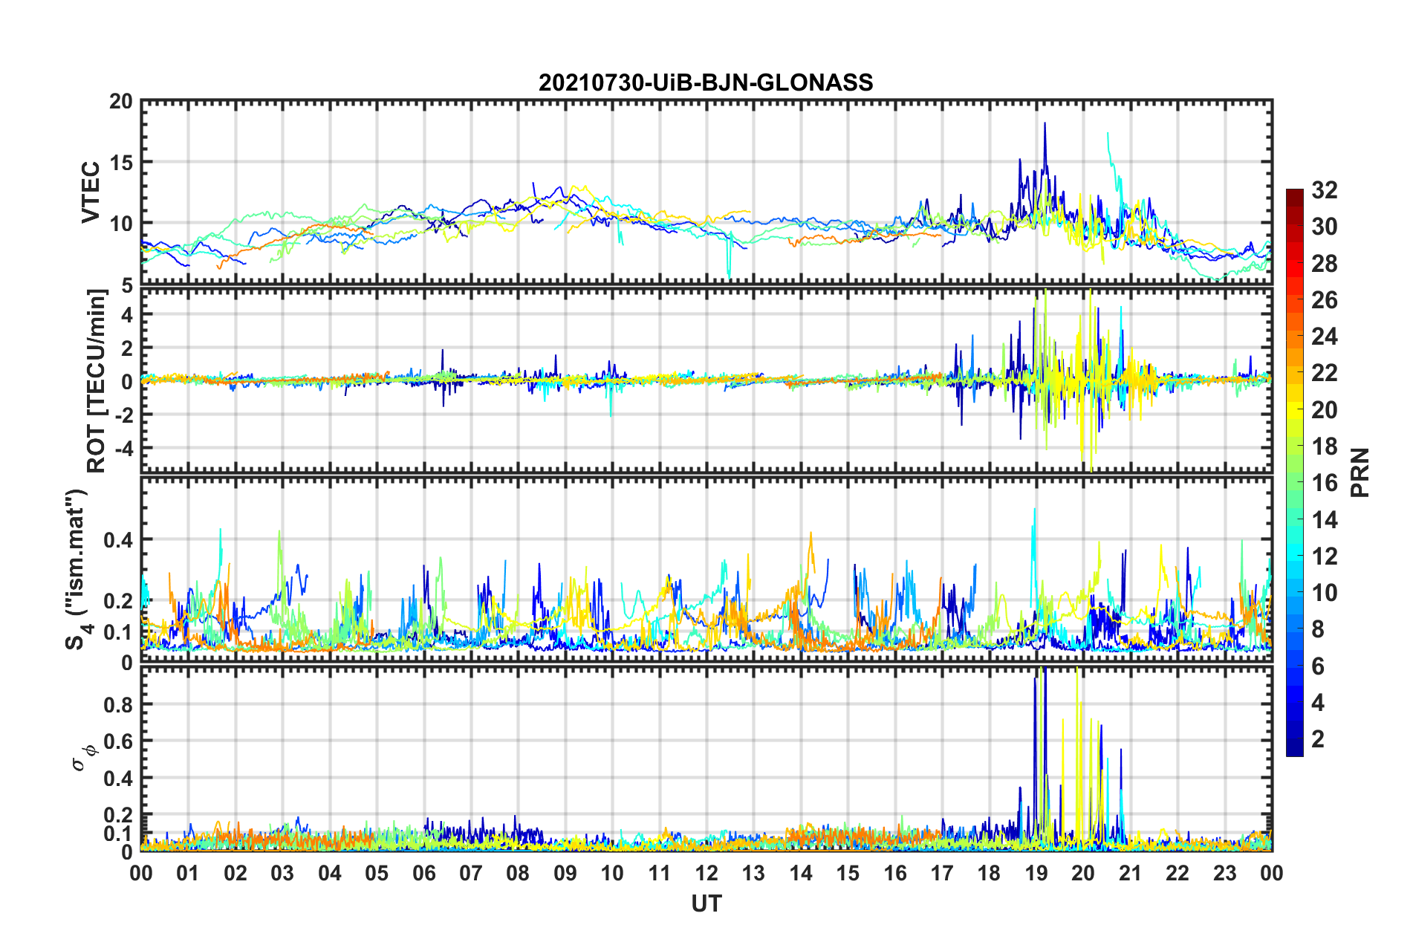This screenshot has width=1413, height=945.
Task: Select the UT x-axis label
Action: (x=706, y=903)
